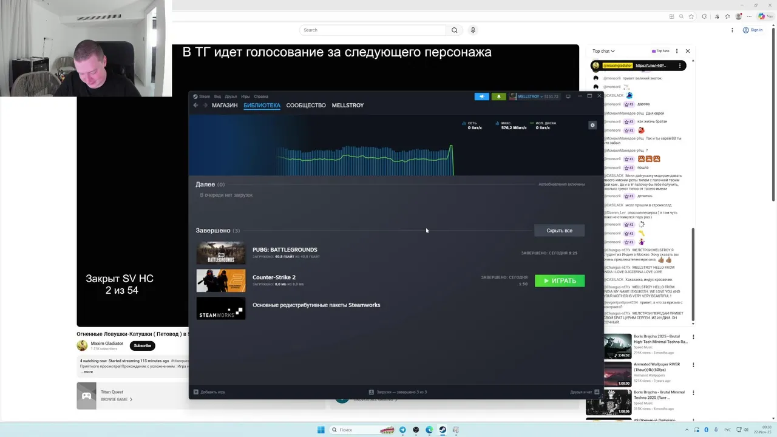Screen dimensions: 777x437
Task: Open the browser profile avatar
Action: tap(739, 16)
